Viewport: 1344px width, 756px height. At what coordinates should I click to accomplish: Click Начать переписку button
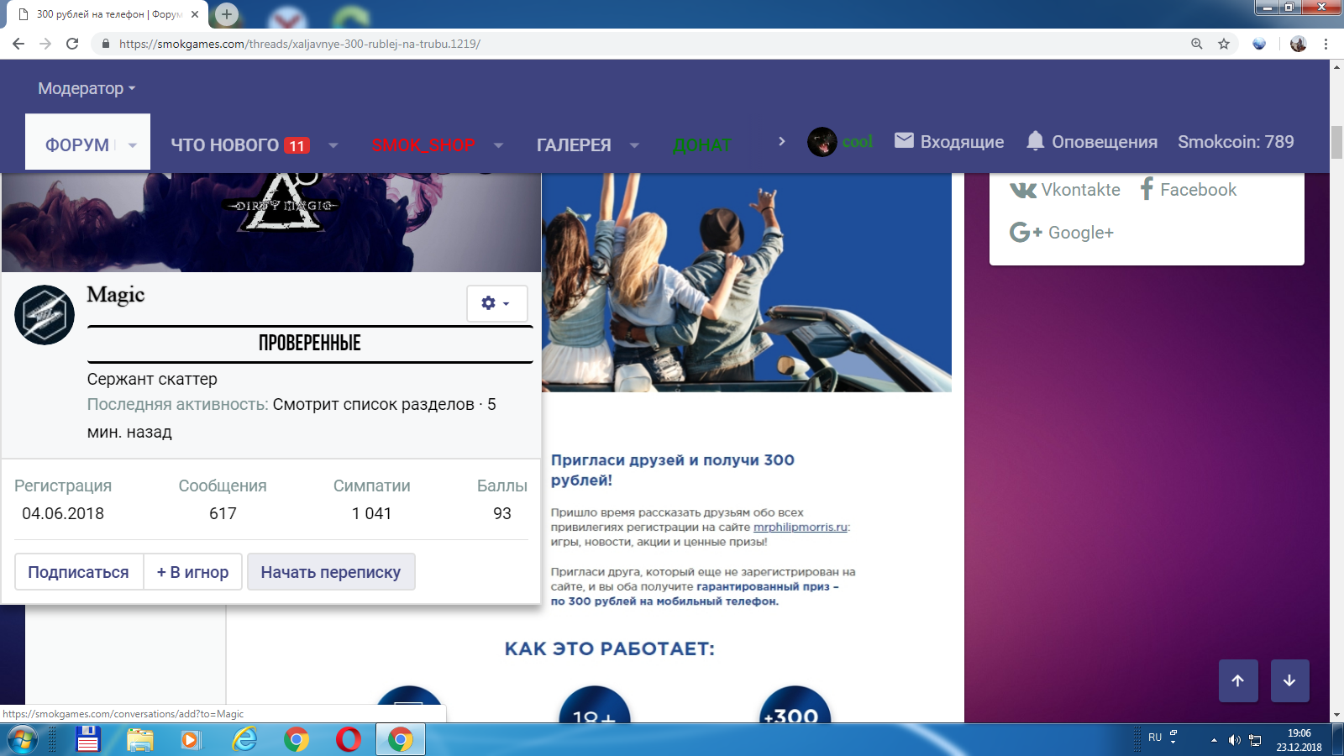pos(331,572)
